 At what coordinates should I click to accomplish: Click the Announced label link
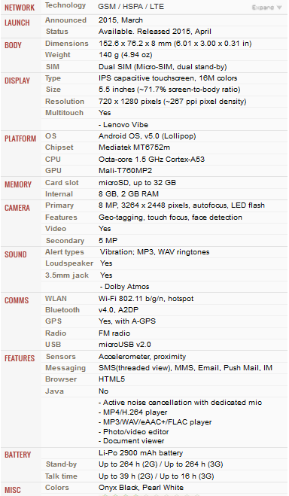coord(65,20)
